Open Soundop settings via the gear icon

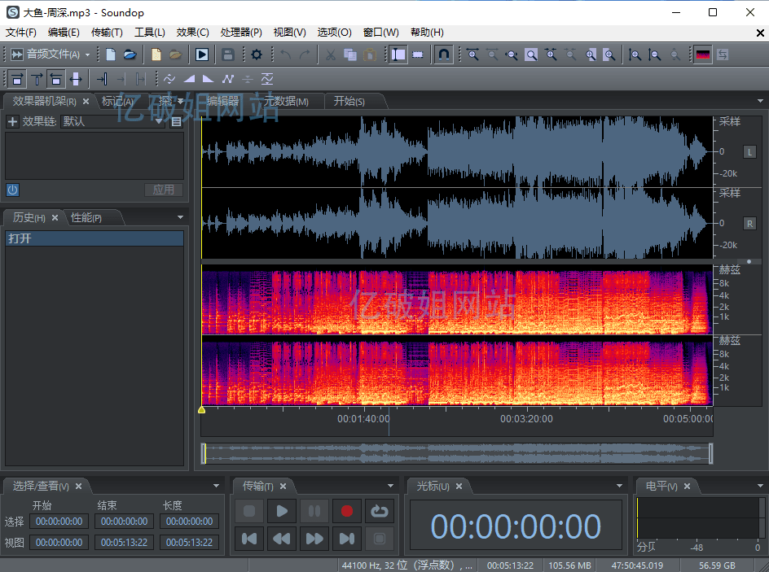256,55
